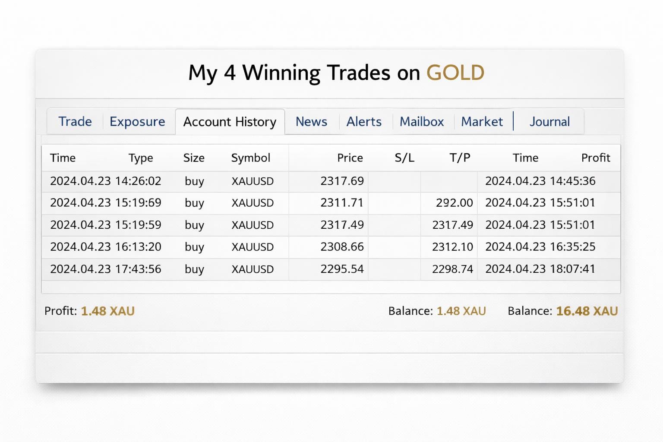The height and width of the screenshot is (442, 663).
Task: Select the Market tab
Action: coord(482,122)
